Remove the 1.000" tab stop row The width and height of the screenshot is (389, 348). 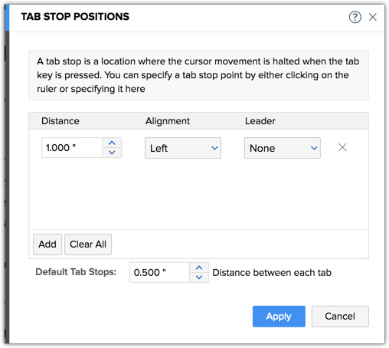tap(342, 147)
